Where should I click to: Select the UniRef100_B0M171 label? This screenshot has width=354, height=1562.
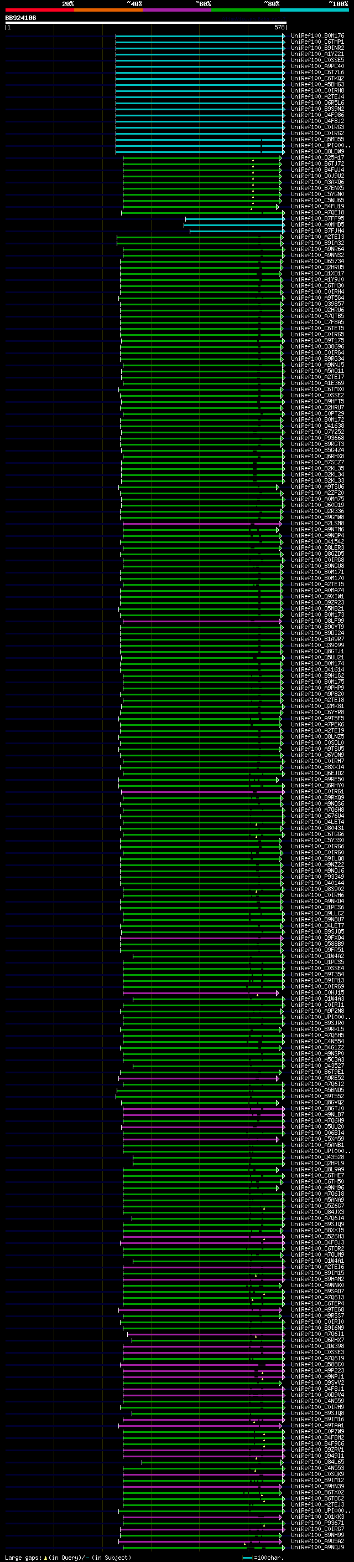[317, 572]
